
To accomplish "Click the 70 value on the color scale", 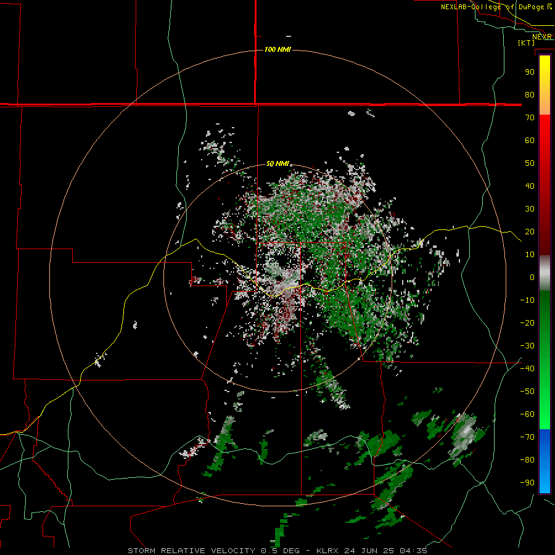I will click(x=530, y=118).
